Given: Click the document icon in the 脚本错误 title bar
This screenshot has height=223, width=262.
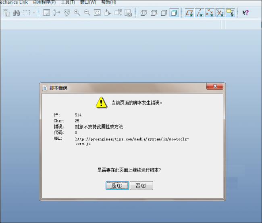Looking at the screenshot, I should point(45,88).
